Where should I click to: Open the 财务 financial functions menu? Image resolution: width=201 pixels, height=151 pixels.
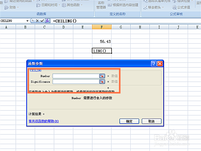[12, 8]
